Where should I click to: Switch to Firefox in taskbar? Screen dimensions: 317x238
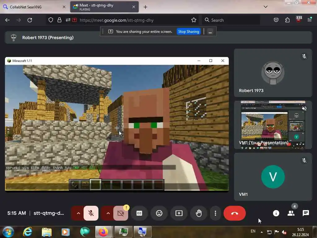[103, 232]
